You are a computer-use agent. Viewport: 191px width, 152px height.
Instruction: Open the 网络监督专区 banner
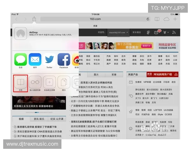pos(167,46)
